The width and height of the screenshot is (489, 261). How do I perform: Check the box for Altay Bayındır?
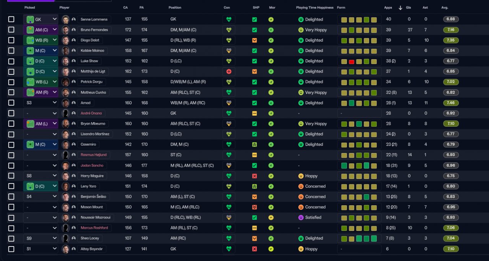[x=11, y=249]
